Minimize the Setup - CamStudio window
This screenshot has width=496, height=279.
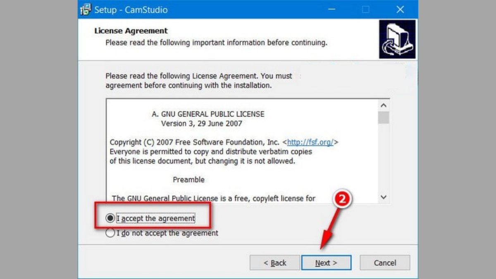pyautogui.click(x=332, y=10)
